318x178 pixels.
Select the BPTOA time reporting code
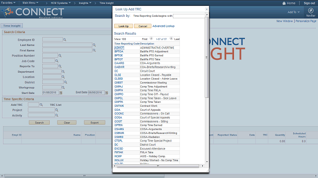[119, 51]
